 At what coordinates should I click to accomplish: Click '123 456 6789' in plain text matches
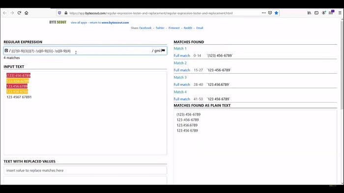pos(187,131)
